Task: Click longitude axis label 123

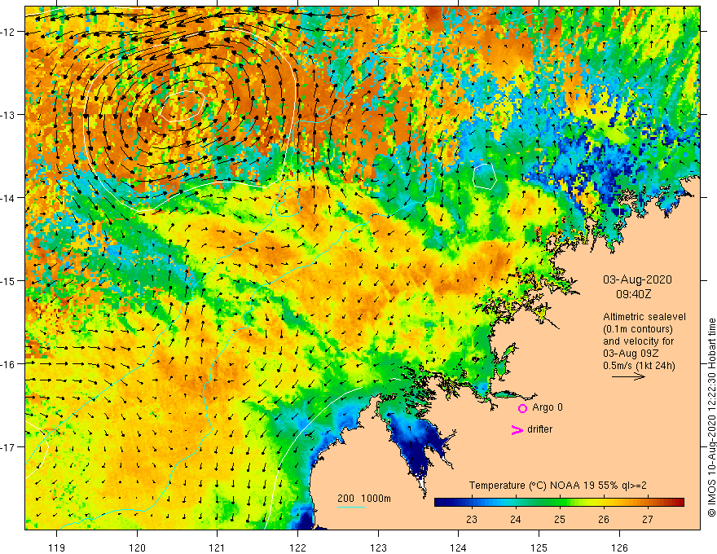Action: pos(378,548)
